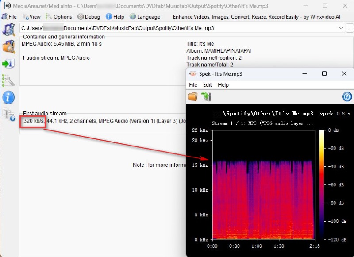Click Spek blue help icon
The image size is (354, 257).
(347, 96)
